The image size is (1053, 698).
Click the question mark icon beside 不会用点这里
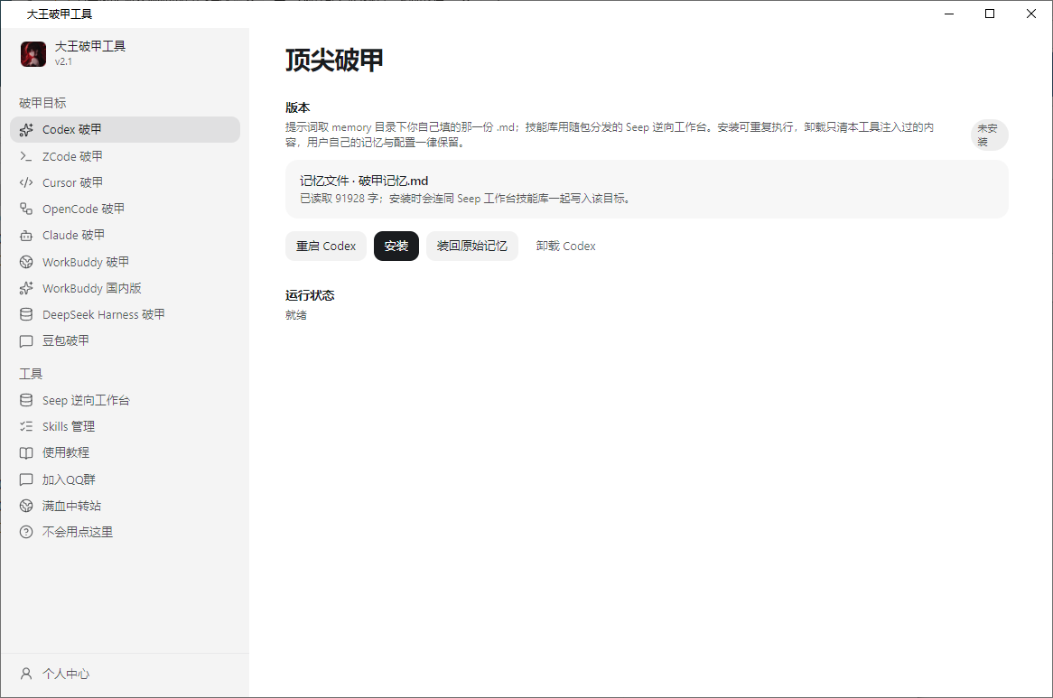26,532
